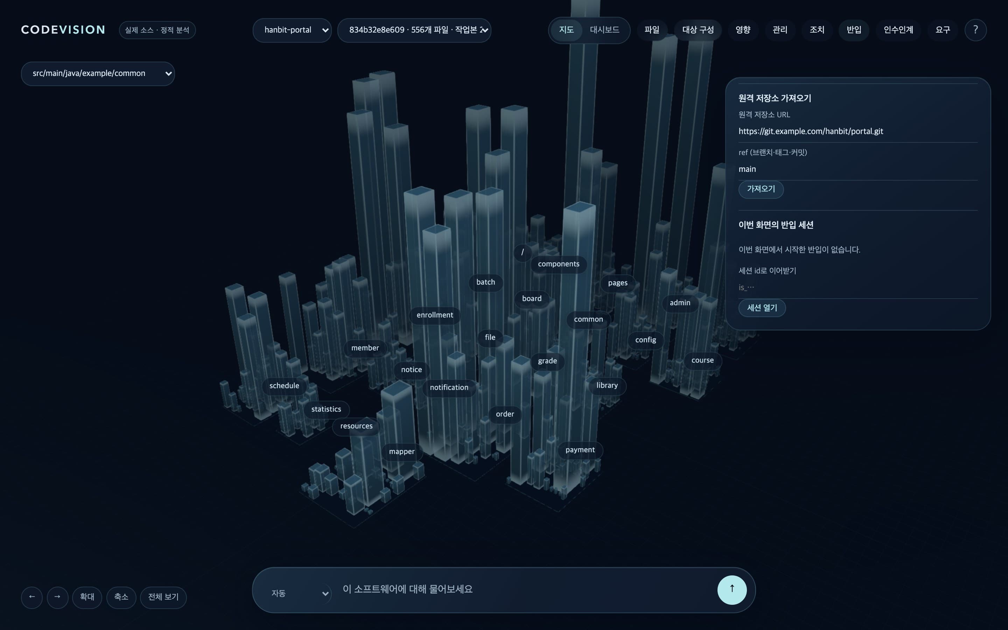
Task: Go back with the left arrow button
Action: point(31,597)
